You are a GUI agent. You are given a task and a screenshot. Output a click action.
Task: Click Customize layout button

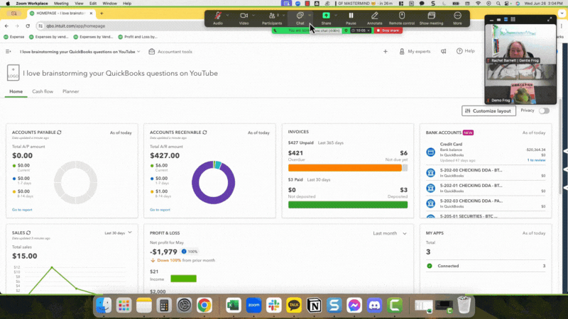tap(488, 111)
